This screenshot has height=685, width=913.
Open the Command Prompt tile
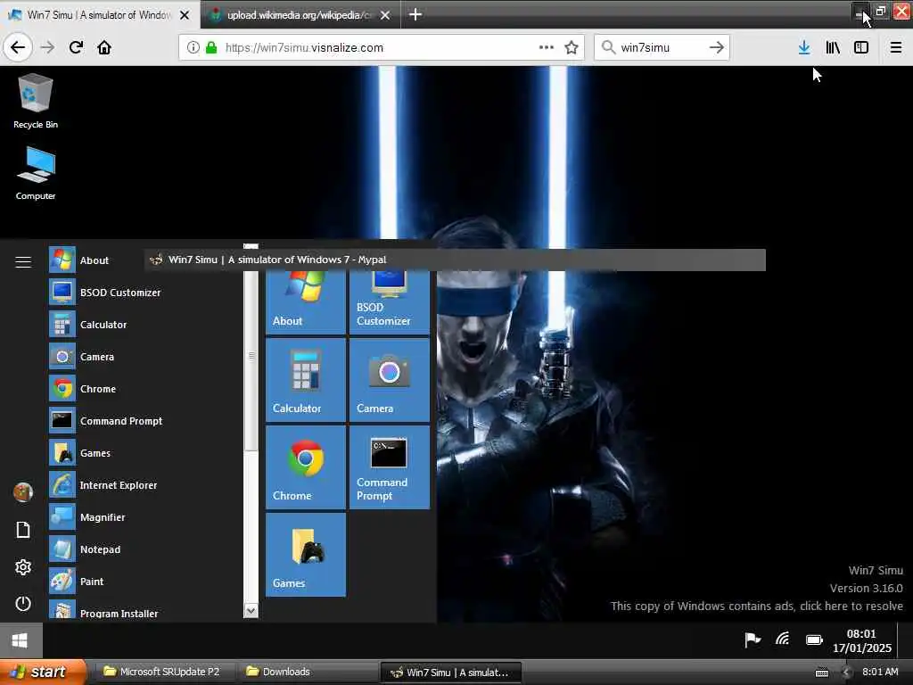coord(390,467)
